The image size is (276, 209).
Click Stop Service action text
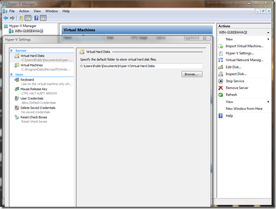tap(235, 81)
